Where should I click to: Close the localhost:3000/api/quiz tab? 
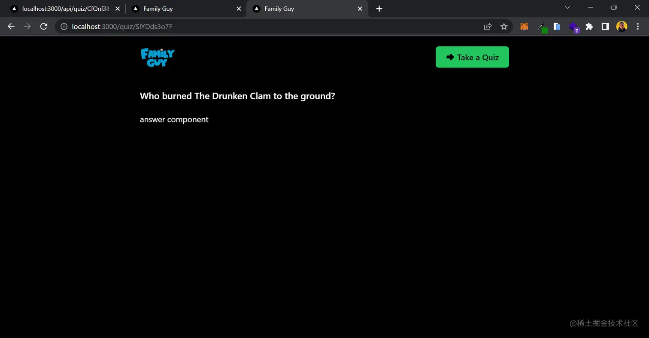(118, 9)
